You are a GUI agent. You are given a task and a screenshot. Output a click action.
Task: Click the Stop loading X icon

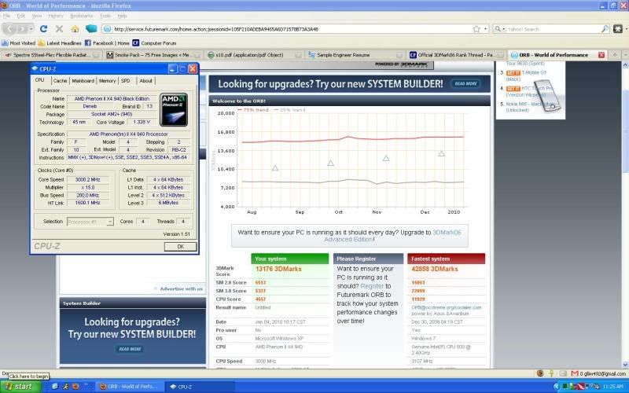click(x=59, y=29)
